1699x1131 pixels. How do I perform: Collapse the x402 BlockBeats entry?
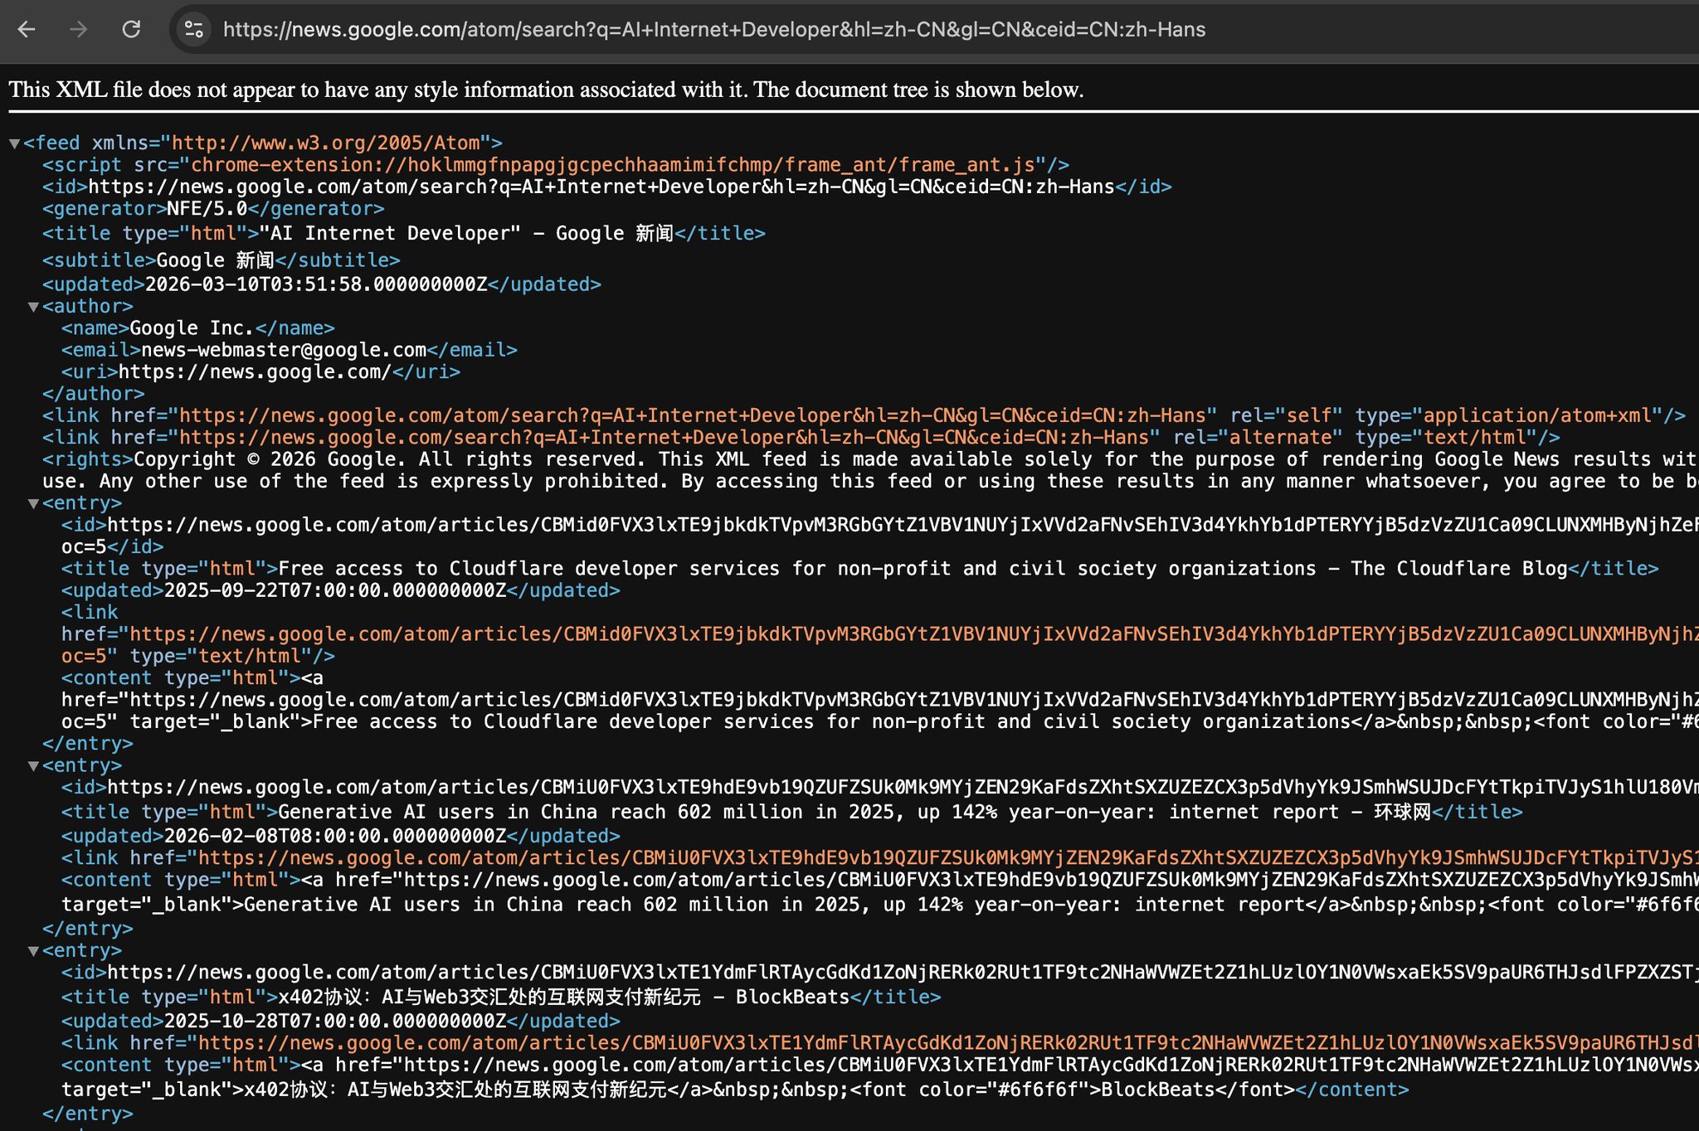coord(33,951)
